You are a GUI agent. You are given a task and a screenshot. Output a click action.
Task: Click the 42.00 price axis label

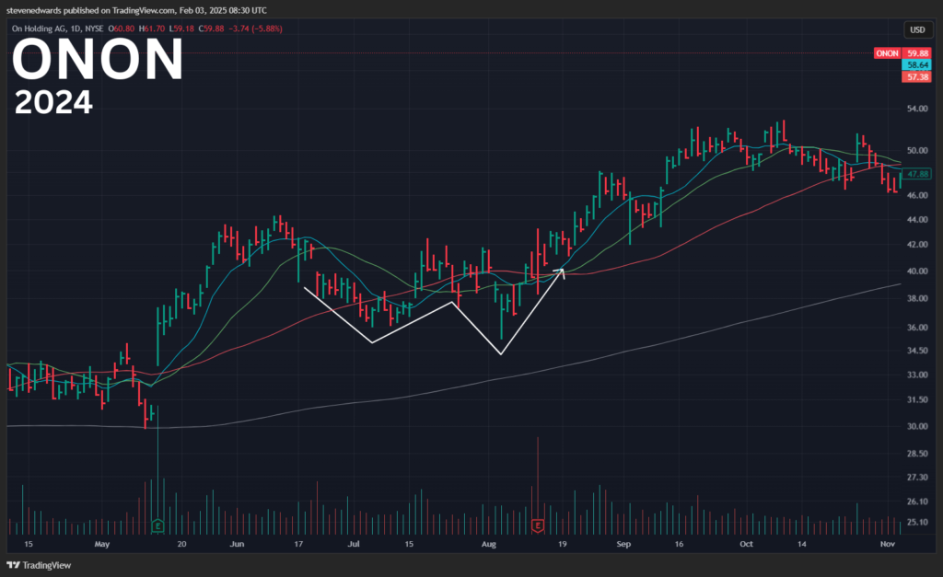point(917,245)
